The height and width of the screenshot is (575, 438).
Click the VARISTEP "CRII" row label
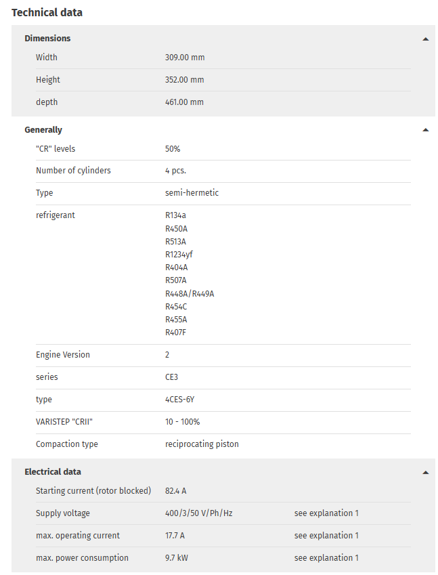64,422
